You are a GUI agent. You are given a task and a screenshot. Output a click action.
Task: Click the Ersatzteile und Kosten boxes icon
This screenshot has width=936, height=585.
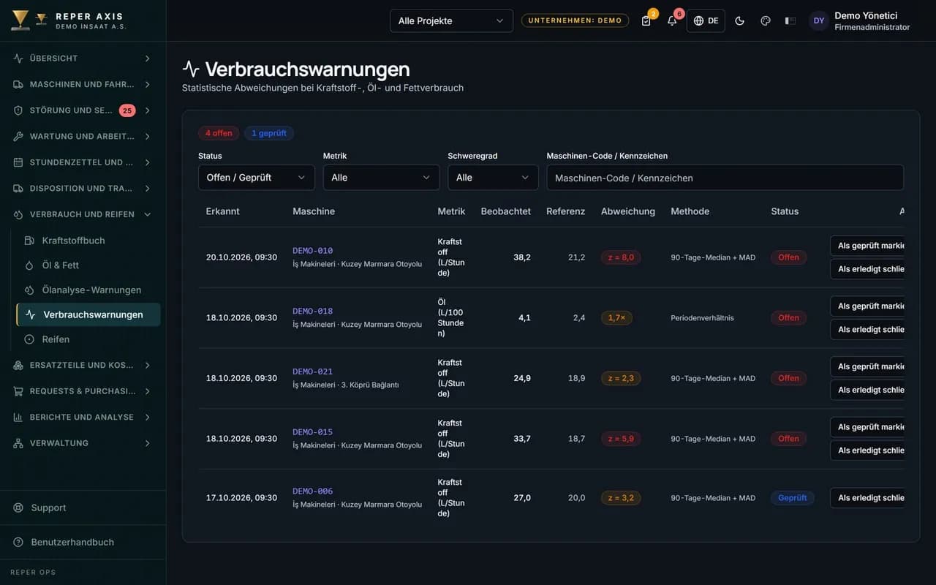tap(18, 365)
